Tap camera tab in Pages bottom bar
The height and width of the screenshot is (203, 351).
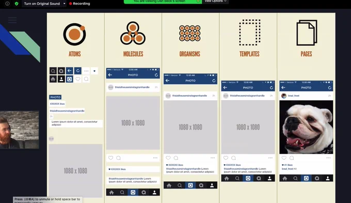[x=306, y=178]
